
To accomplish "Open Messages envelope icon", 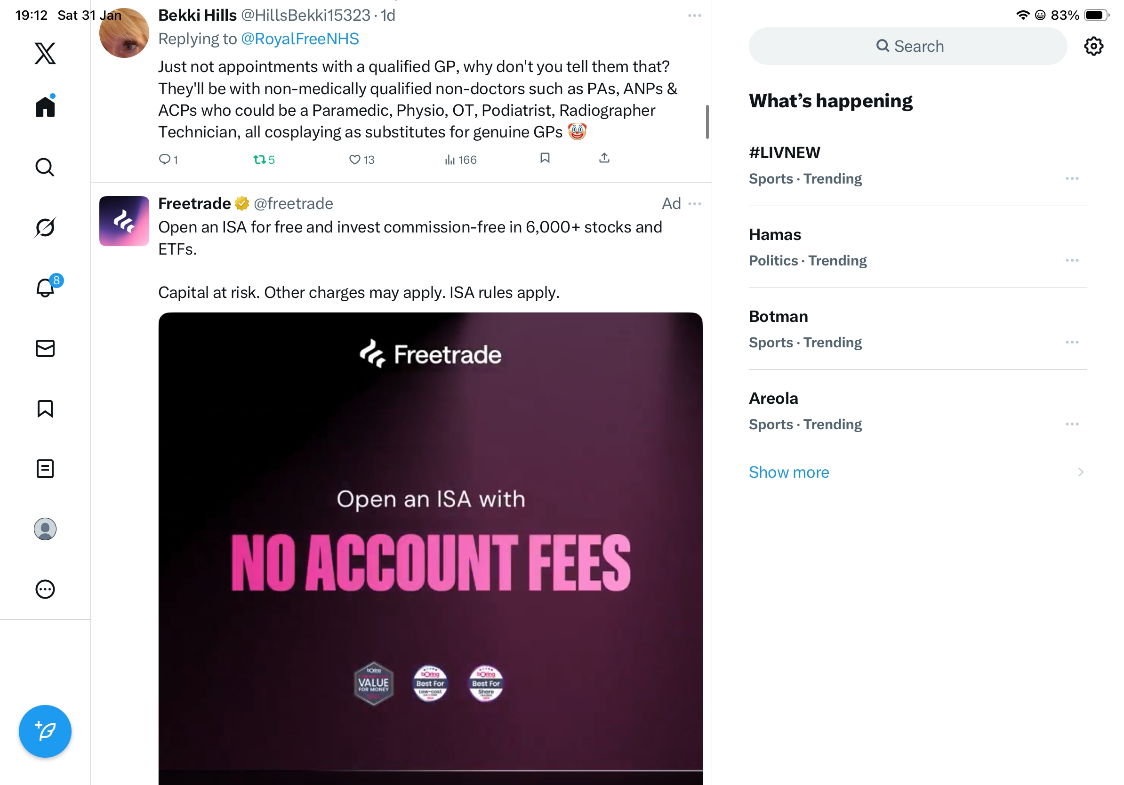I will pyautogui.click(x=45, y=348).
